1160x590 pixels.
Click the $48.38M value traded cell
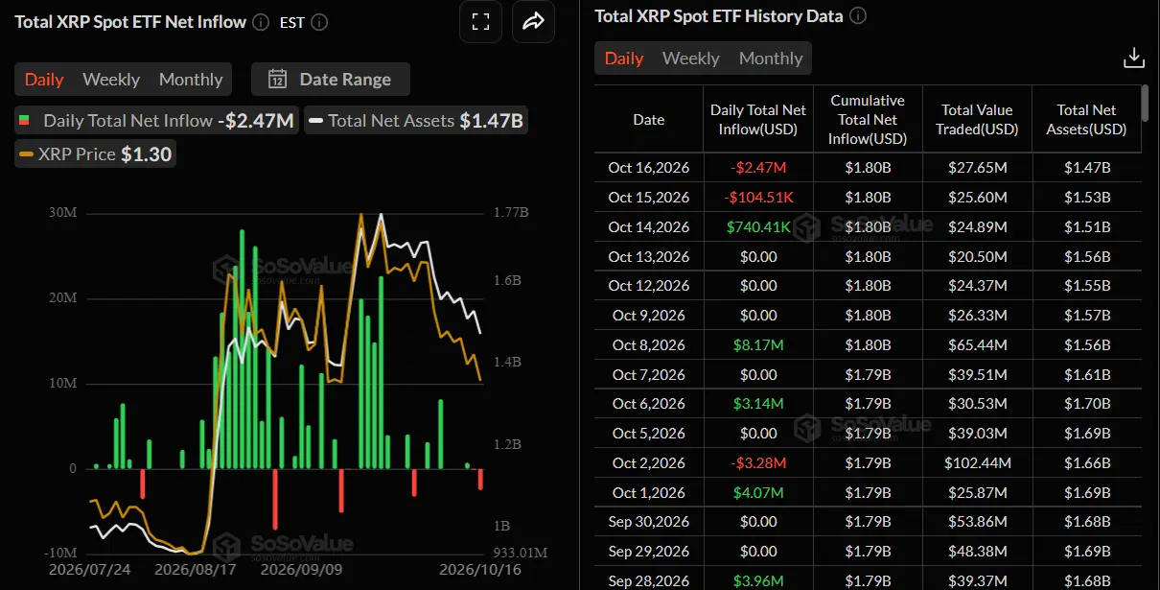977,552
